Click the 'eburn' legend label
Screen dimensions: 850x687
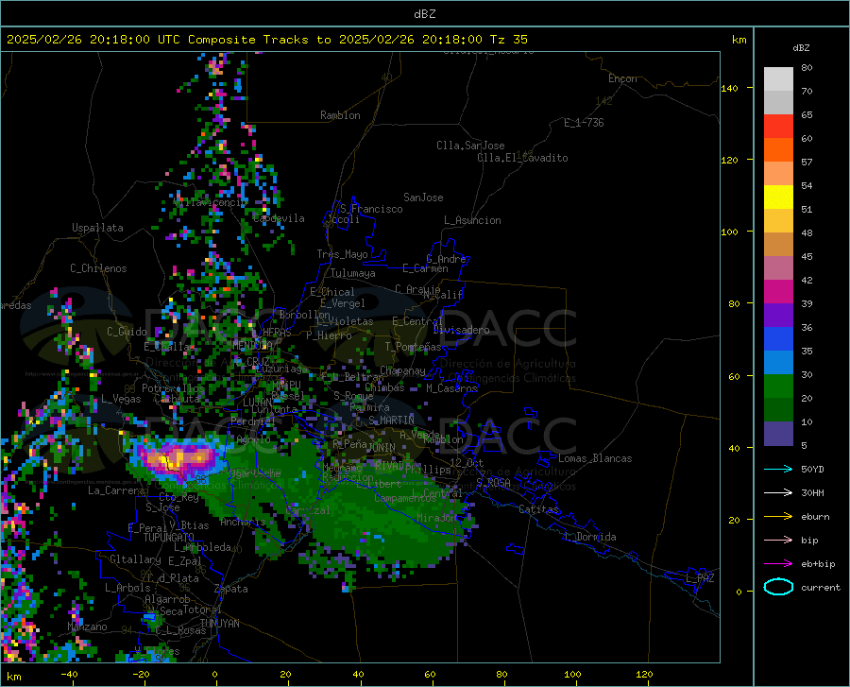click(x=815, y=517)
